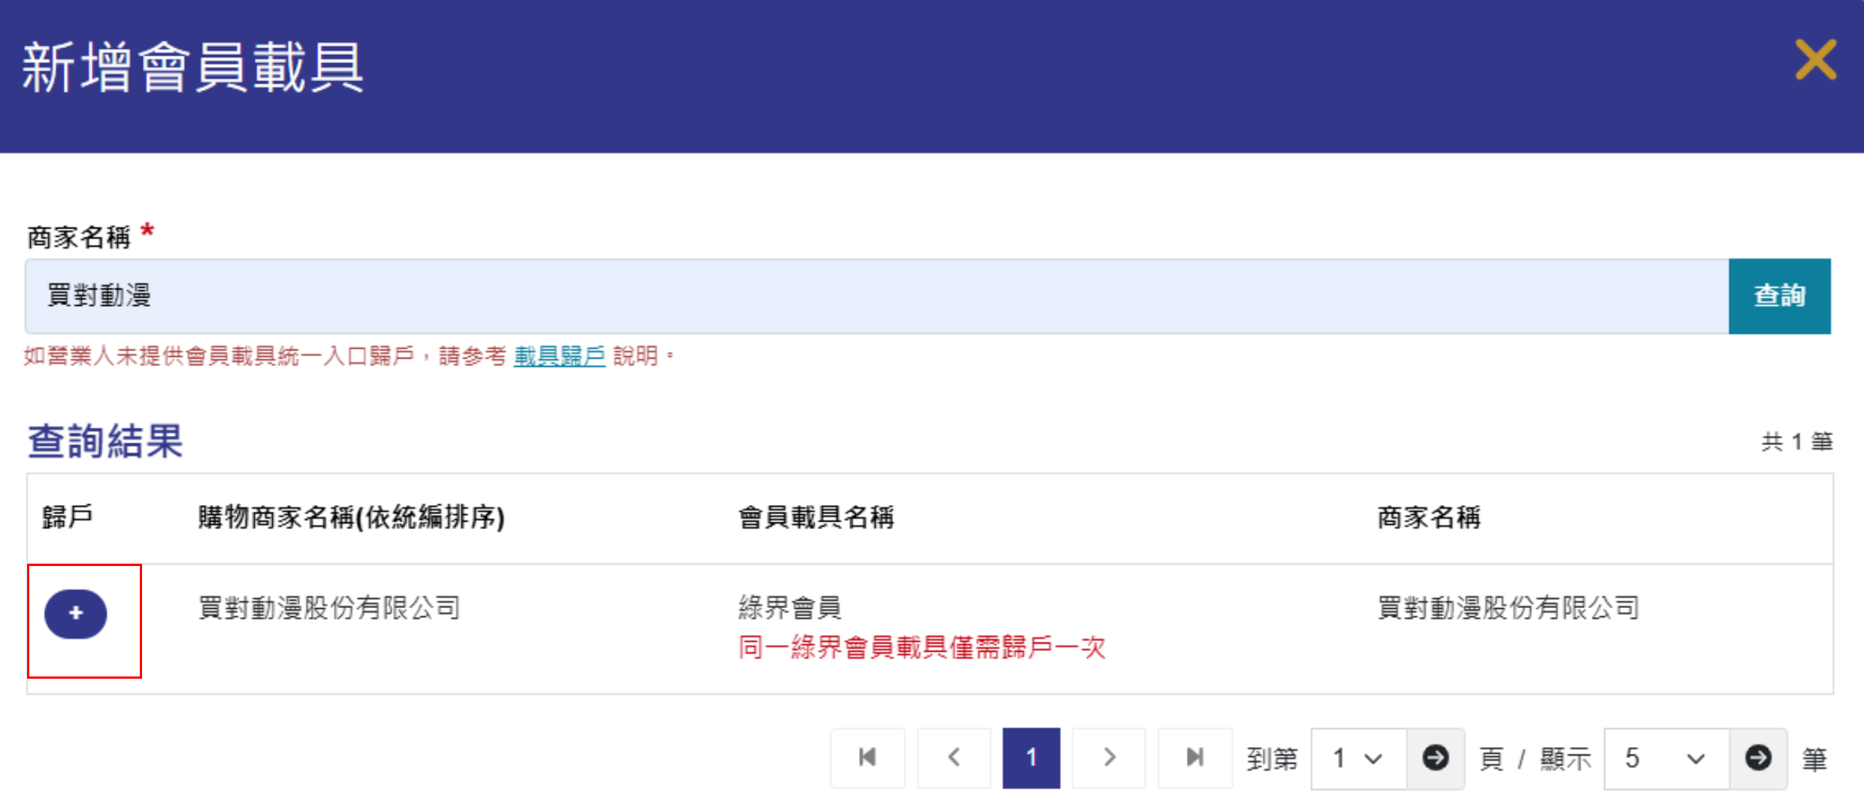
Task: Click the 購物商家名稱(依統編排序) column header
Action: point(351,517)
